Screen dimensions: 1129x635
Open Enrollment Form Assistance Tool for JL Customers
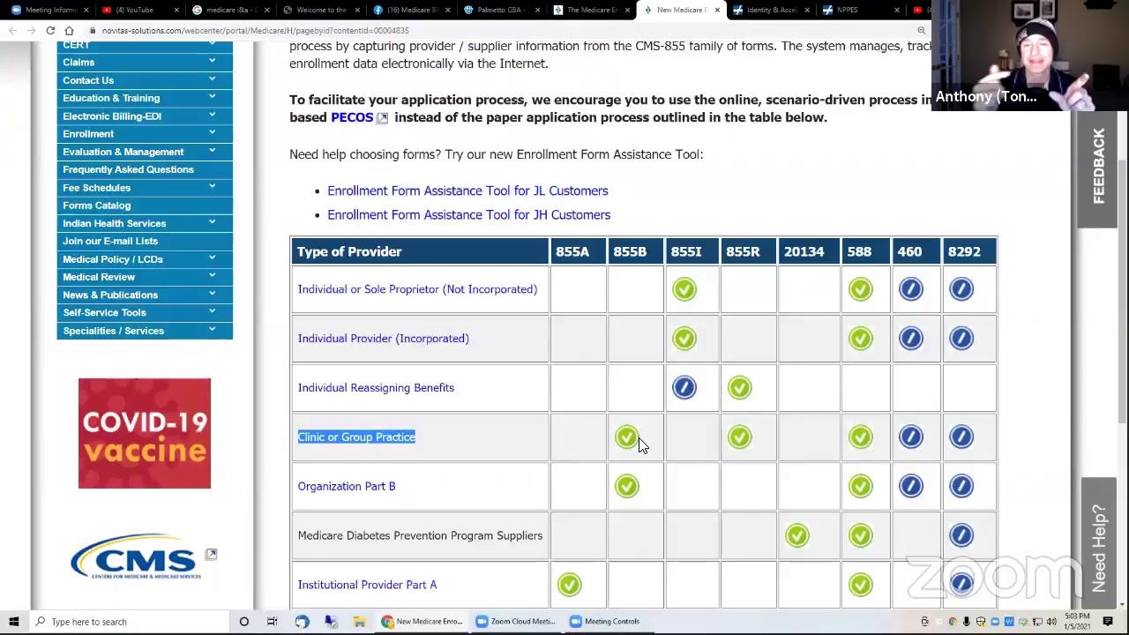[x=467, y=190]
